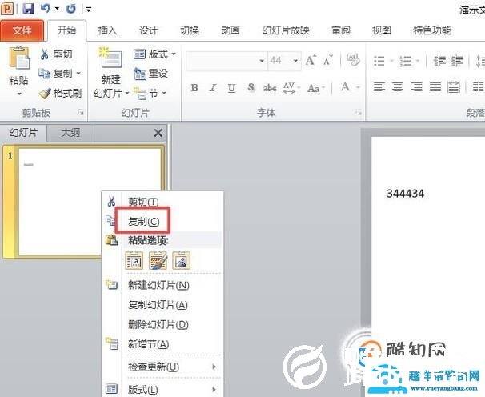Toggle align text right
Screen dimensions: 485x397
pyautogui.click(x=416, y=87)
